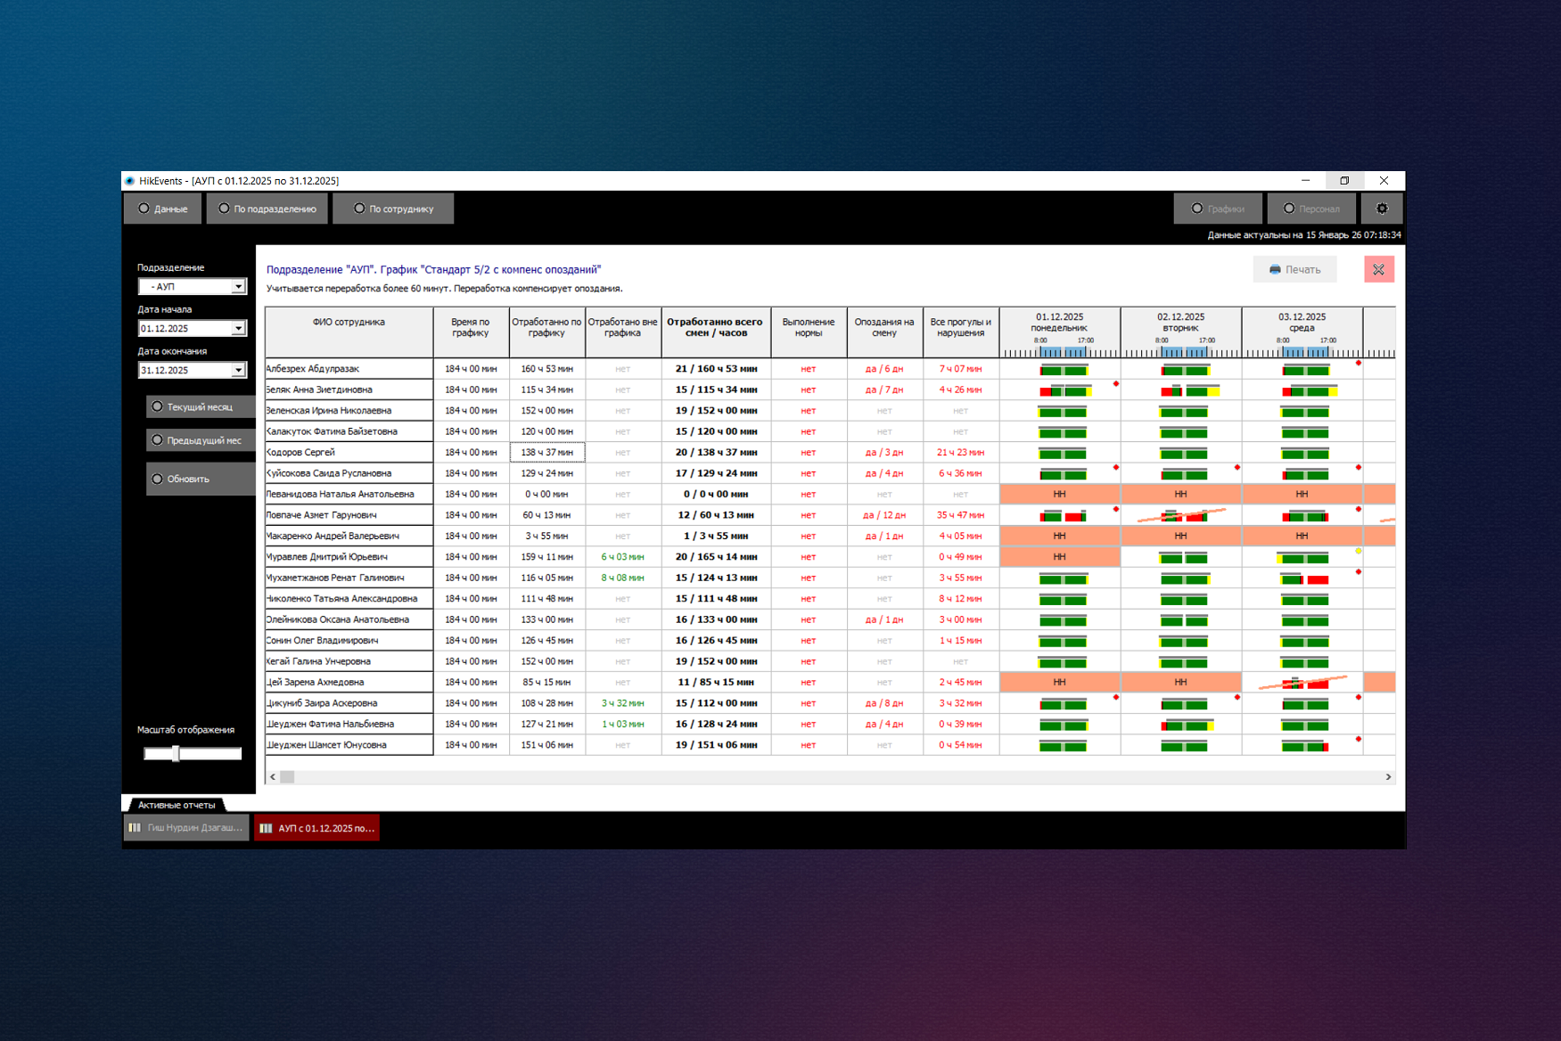Select the Данные radio button

144,209
